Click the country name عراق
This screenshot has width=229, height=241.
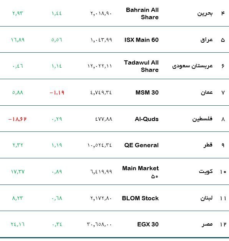[x=207, y=40]
